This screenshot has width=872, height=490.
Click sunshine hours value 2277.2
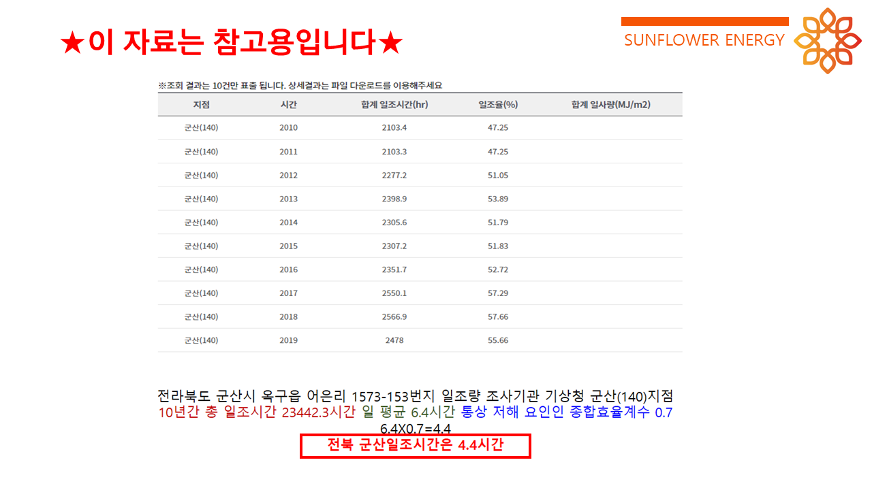(x=394, y=176)
